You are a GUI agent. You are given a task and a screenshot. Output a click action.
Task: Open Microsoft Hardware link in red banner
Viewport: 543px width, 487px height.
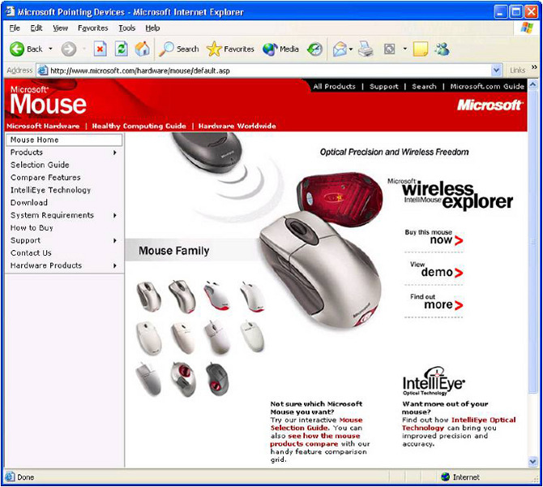pyautogui.click(x=43, y=126)
